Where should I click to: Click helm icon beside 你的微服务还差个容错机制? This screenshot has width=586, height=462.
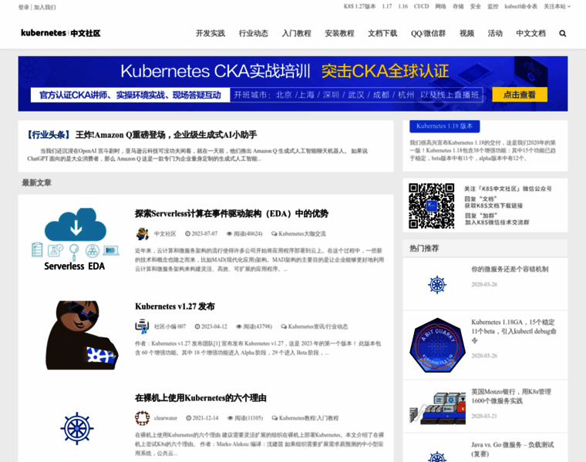tap(437, 285)
